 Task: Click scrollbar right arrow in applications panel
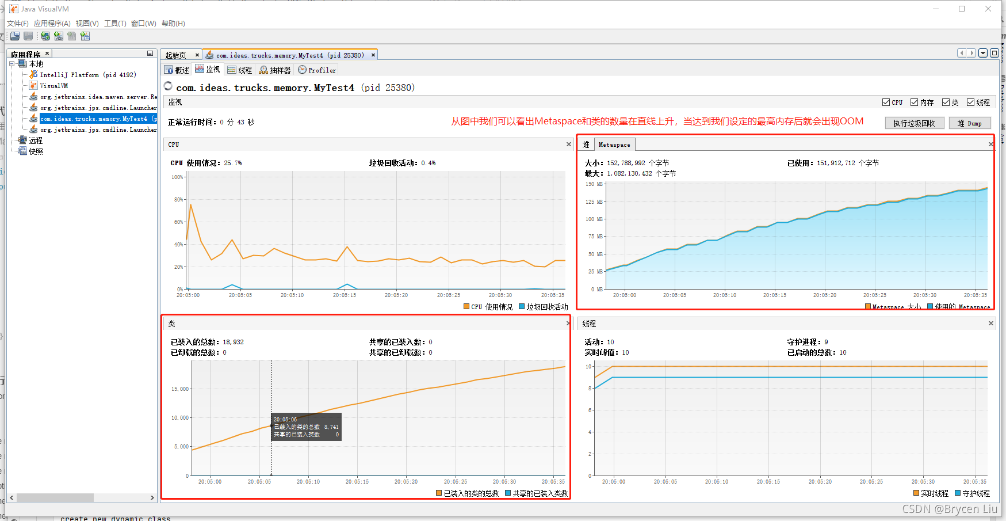pos(152,497)
